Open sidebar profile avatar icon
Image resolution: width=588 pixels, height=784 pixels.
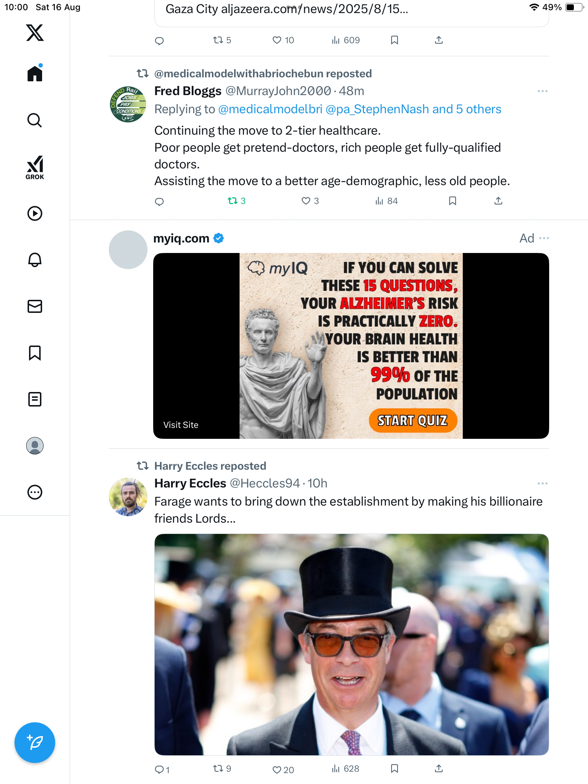tap(35, 446)
